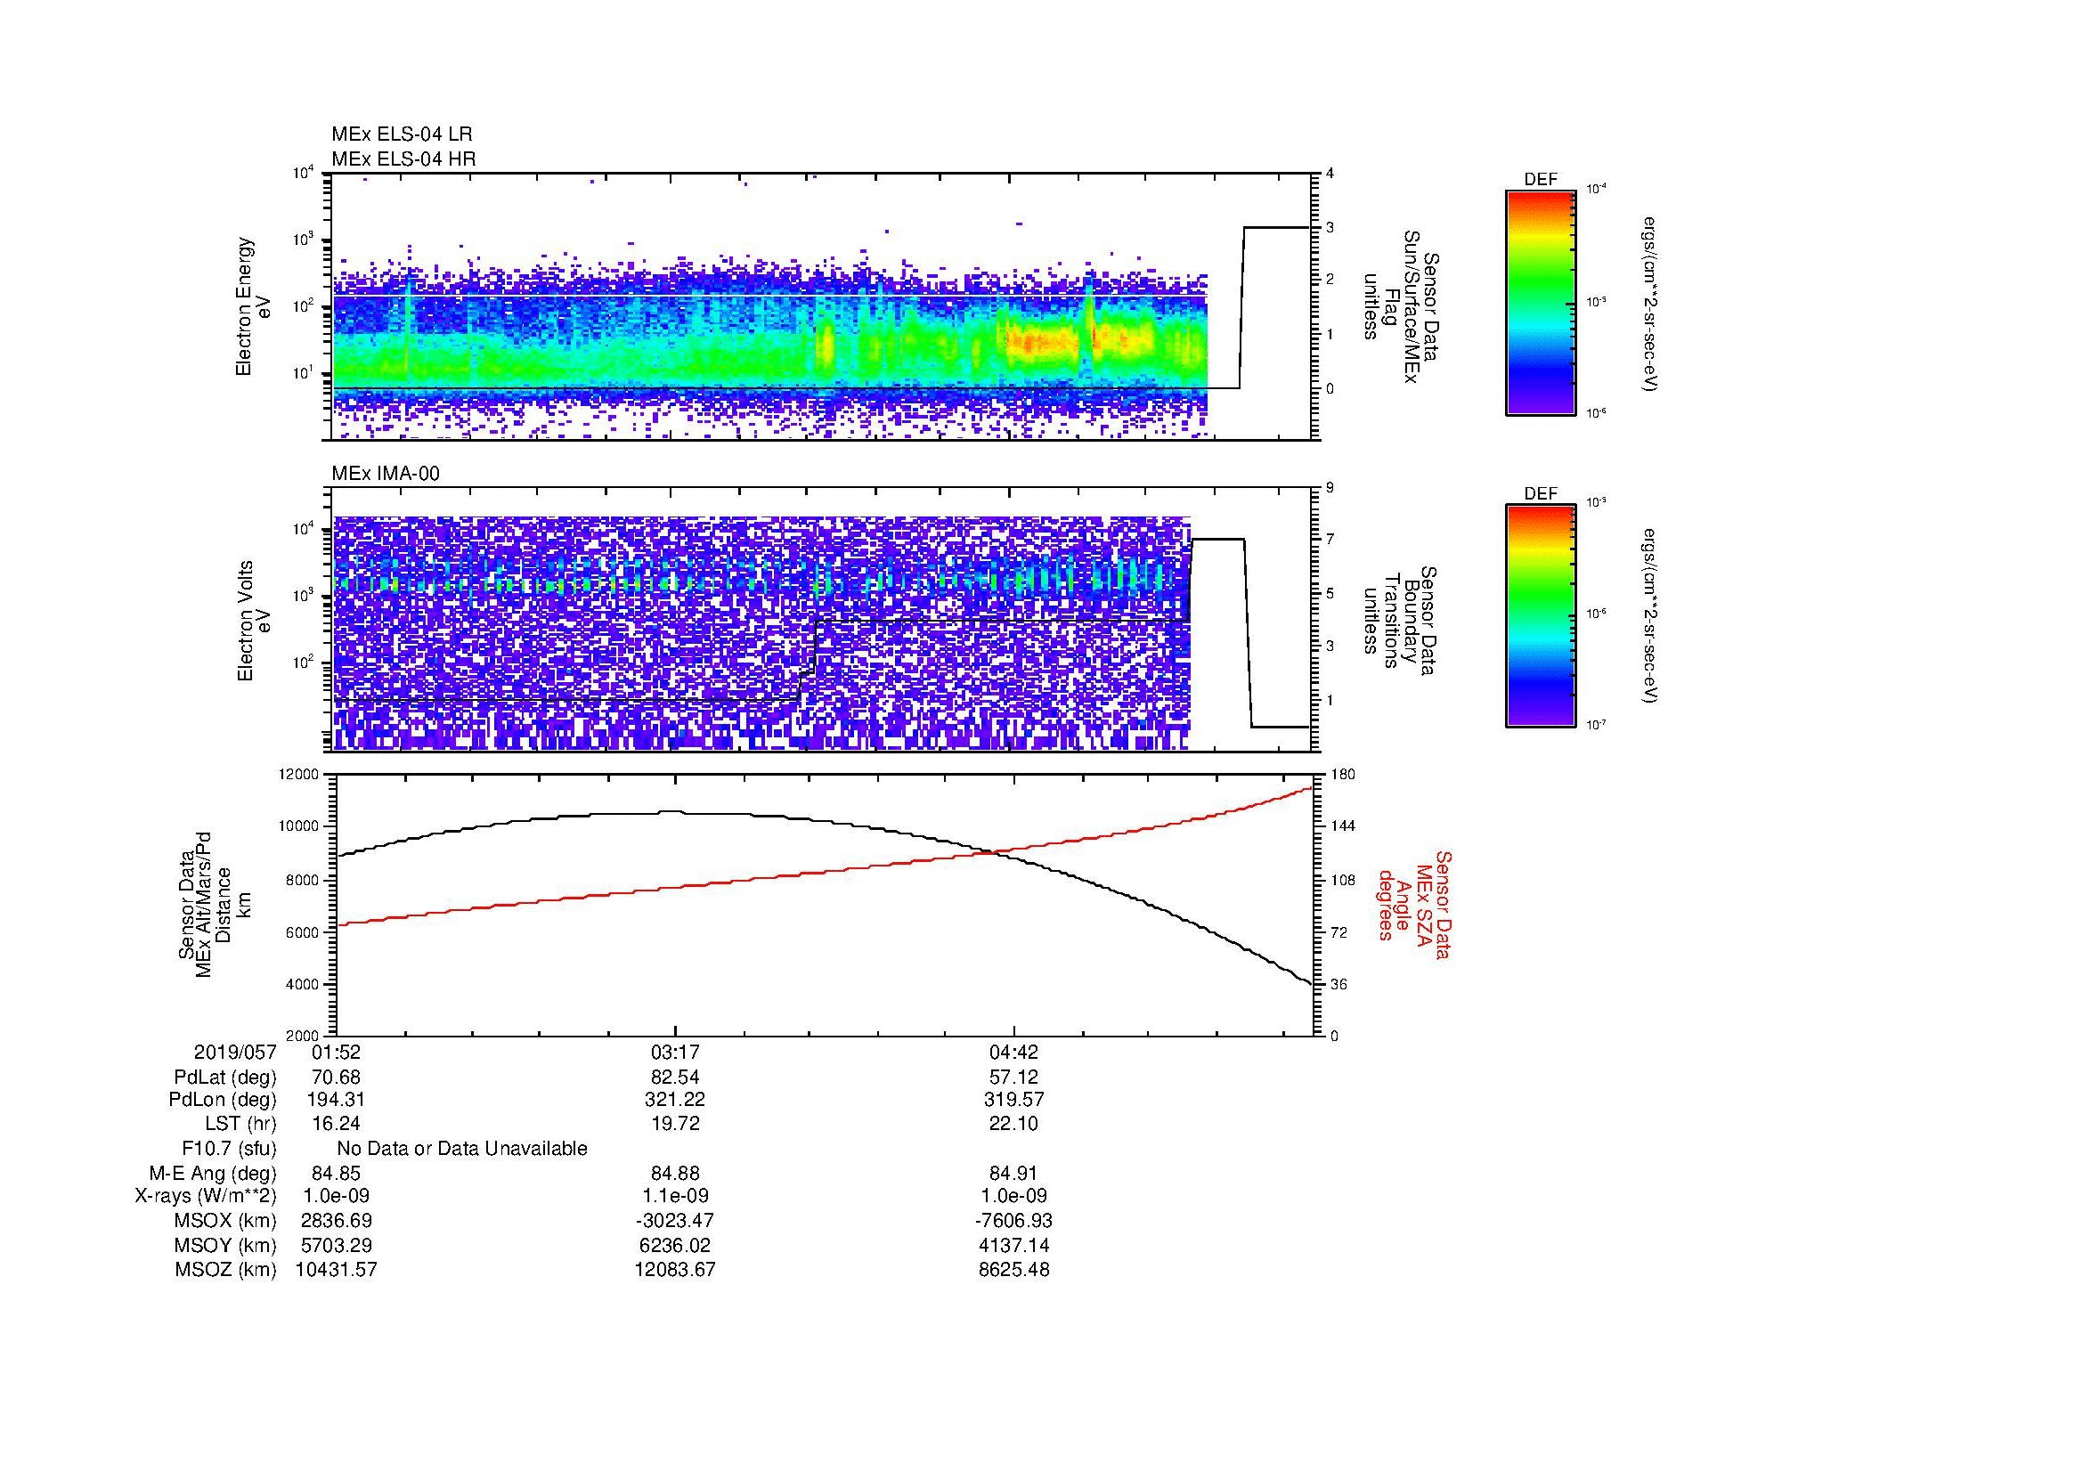This screenshot has width=2083, height=1472.
Task: Click the top colorbar ergs units label
Action: tap(1650, 305)
